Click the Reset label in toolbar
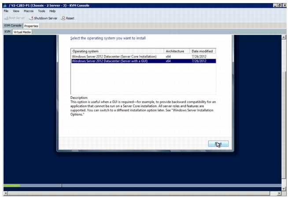The height and width of the screenshot is (198, 288). pos(70,18)
